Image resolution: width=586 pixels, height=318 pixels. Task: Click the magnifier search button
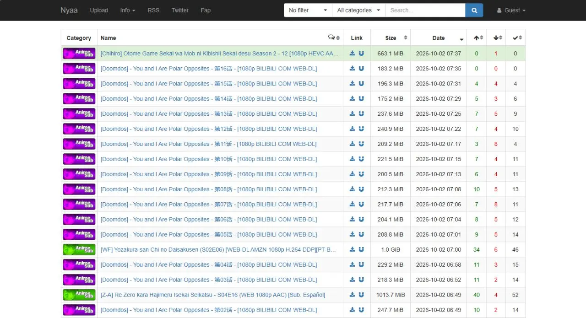[x=474, y=10]
